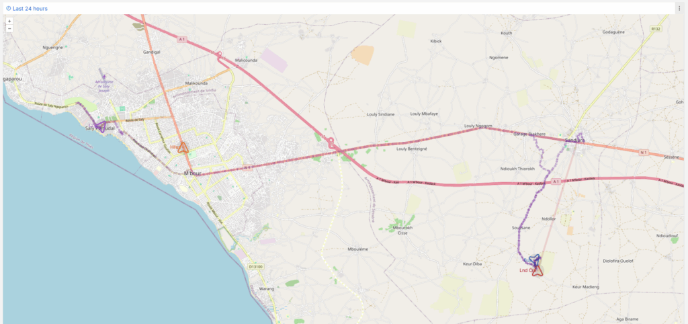The height and width of the screenshot is (324, 688).
Task: Select the red Lnd Cruiser vehicle marker
Action: [x=535, y=270]
